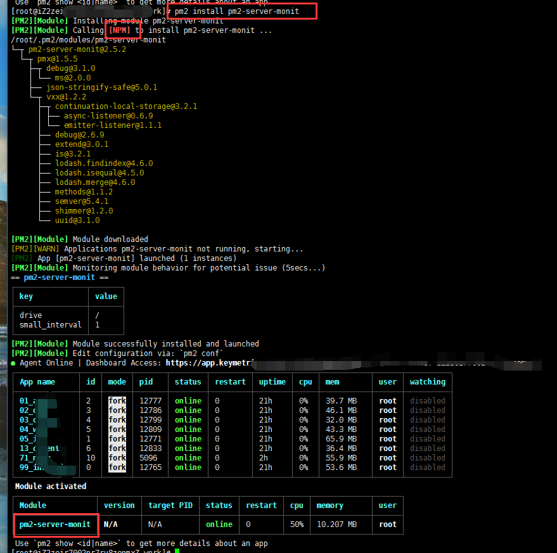Click the uptime column header
Screen dimensions: 557x553
pos(272,382)
